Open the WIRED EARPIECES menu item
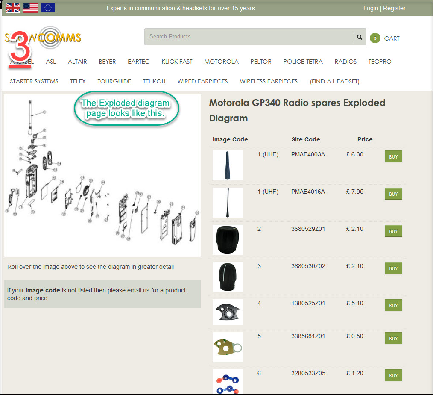433x395 pixels. [x=203, y=81]
